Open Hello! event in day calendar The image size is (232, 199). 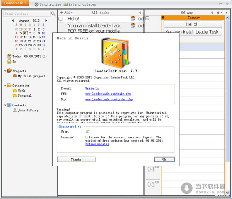click(x=193, y=24)
